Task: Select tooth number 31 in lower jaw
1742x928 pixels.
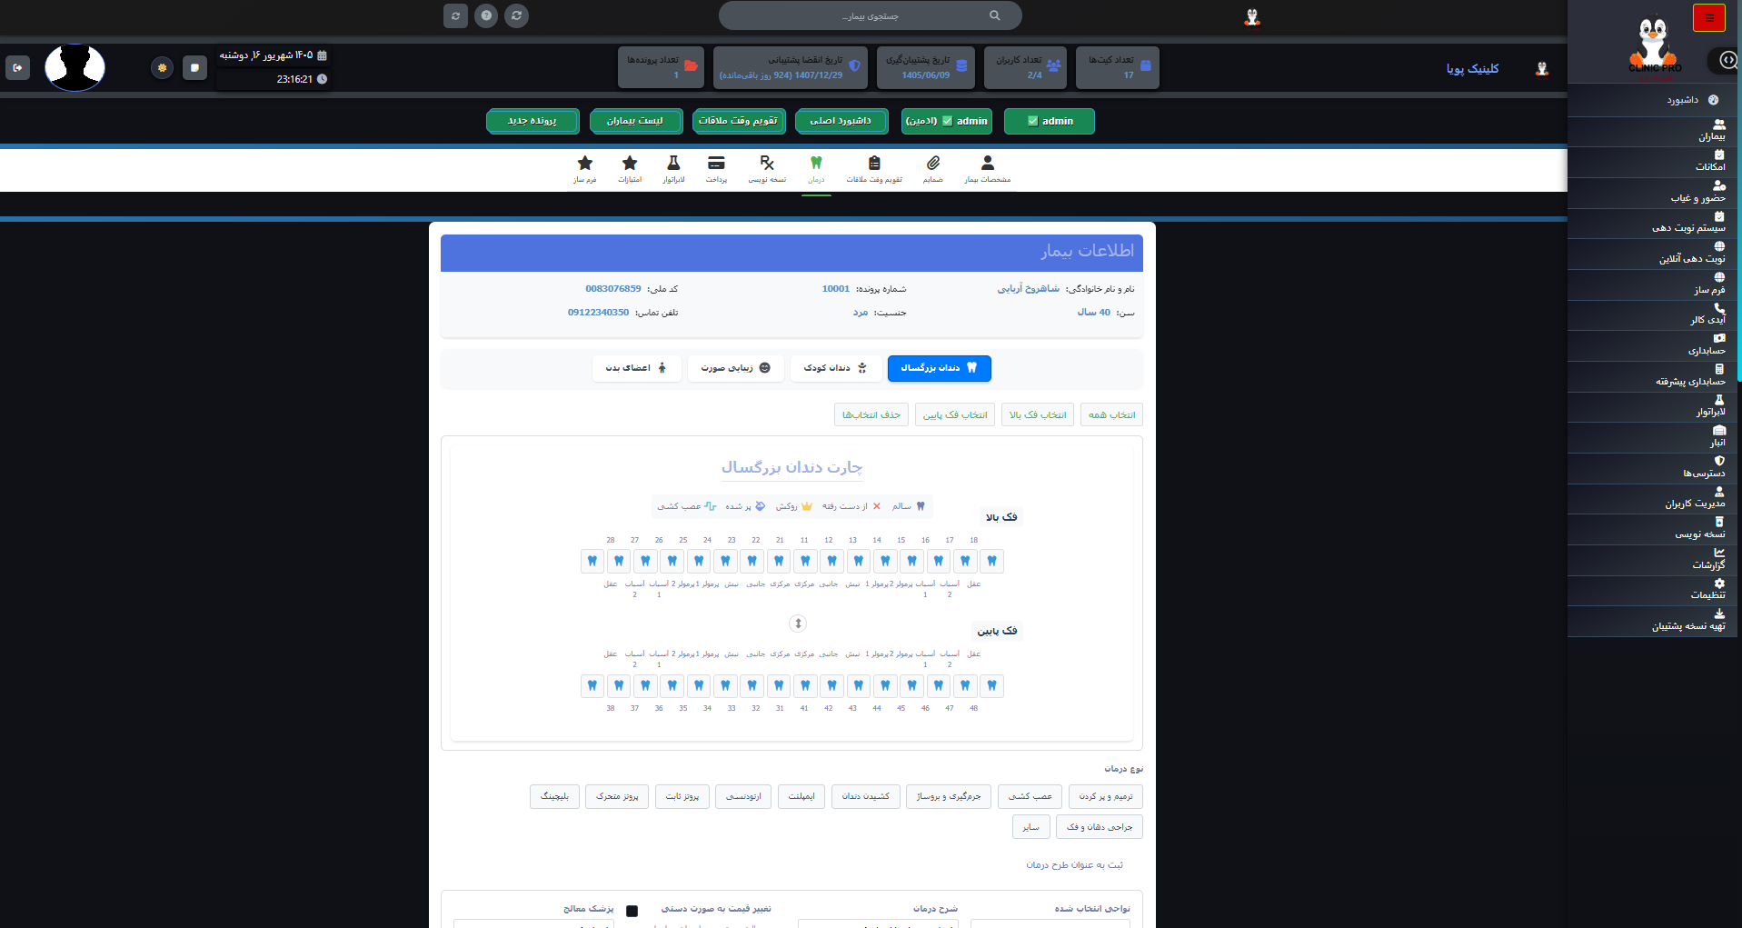Action: click(x=779, y=685)
